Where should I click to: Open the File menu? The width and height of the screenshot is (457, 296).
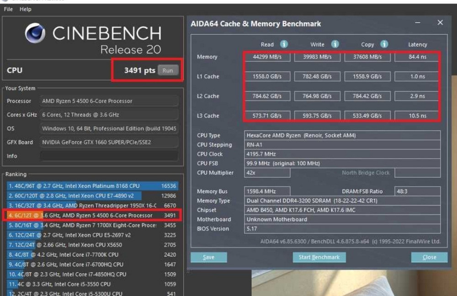8,9
